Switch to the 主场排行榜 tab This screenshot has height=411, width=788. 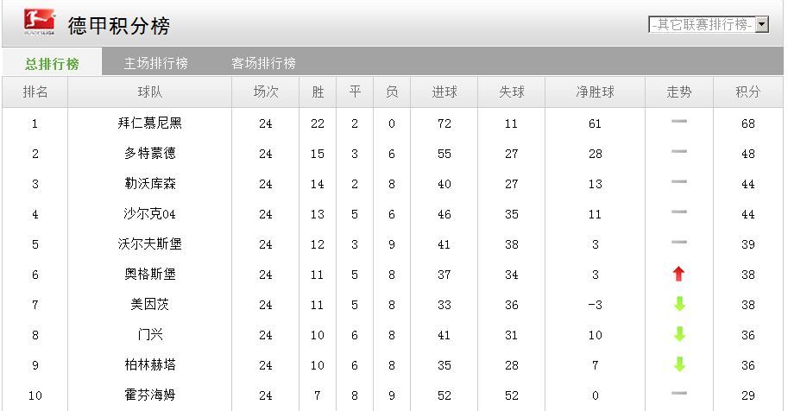(x=155, y=63)
